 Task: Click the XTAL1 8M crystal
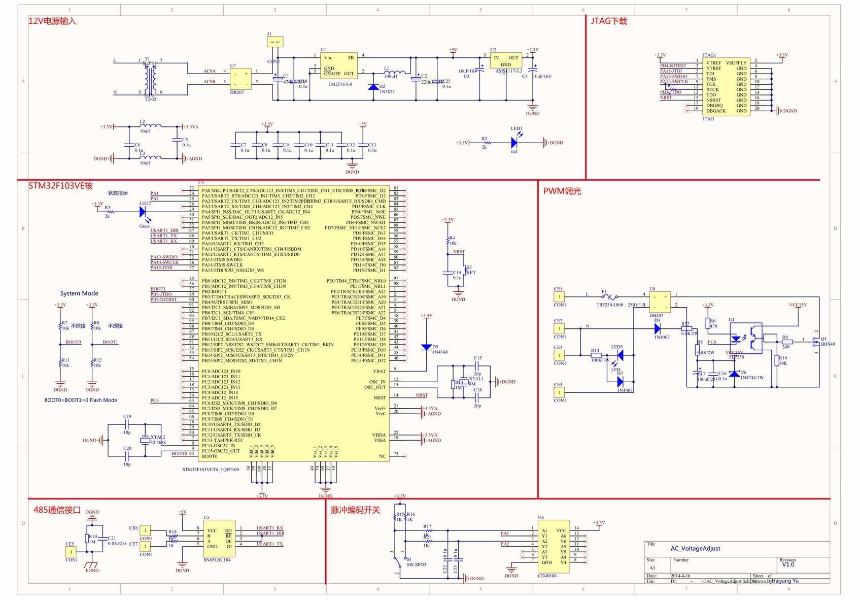tap(463, 382)
